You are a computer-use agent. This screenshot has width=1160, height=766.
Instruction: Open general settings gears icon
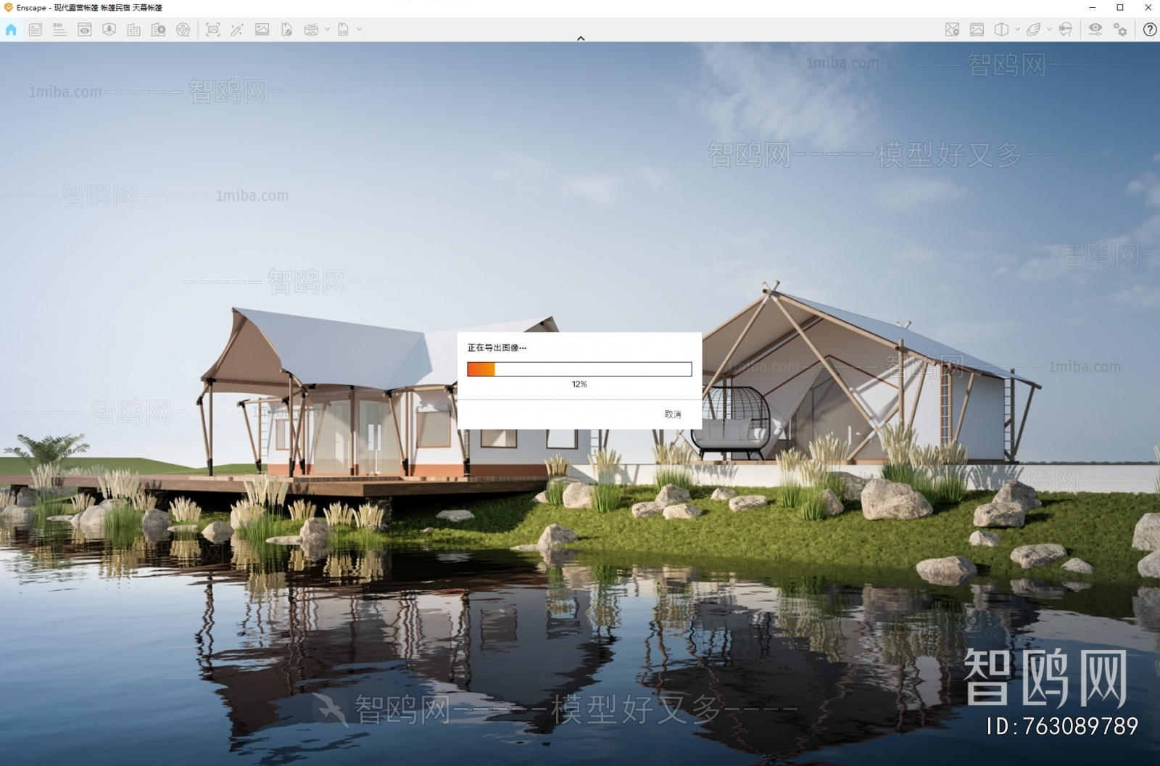click(1120, 30)
